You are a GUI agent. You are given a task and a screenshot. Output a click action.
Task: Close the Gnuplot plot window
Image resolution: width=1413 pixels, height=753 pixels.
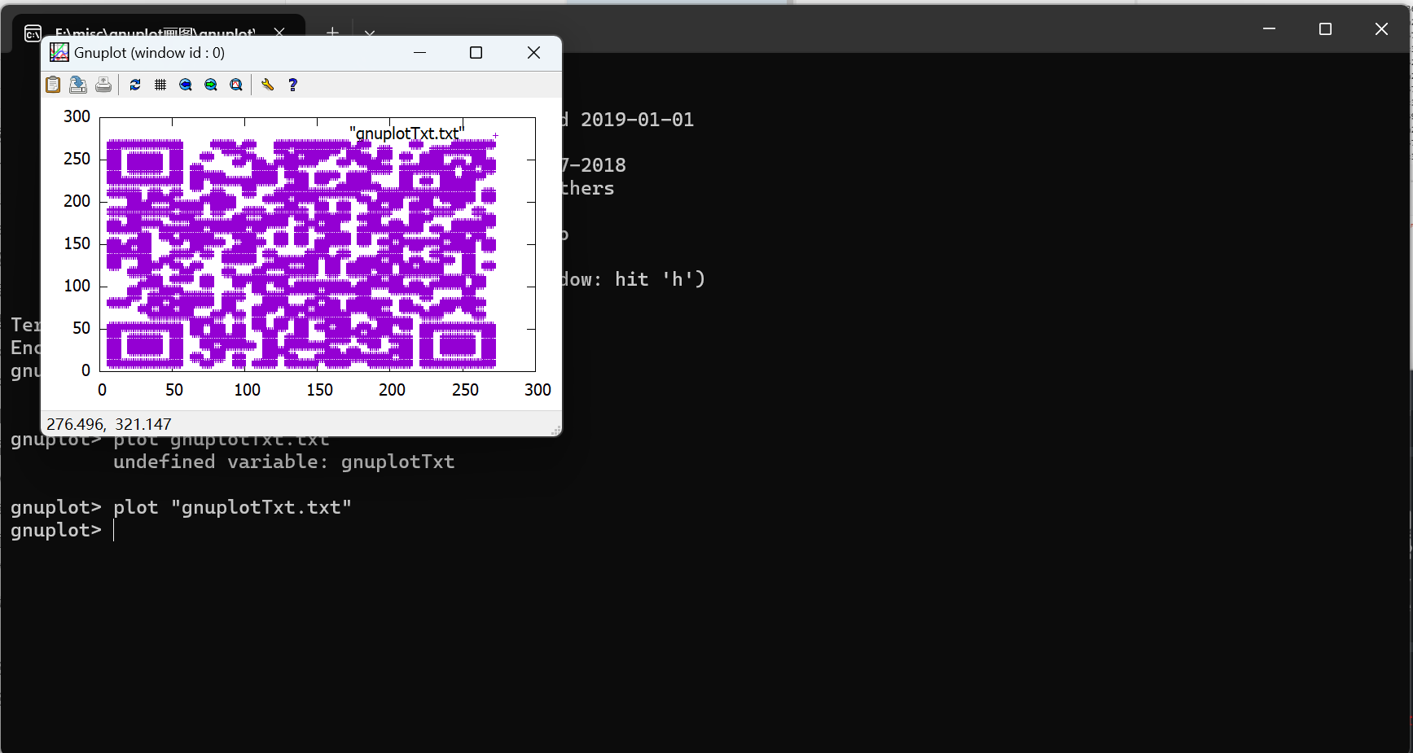534,53
